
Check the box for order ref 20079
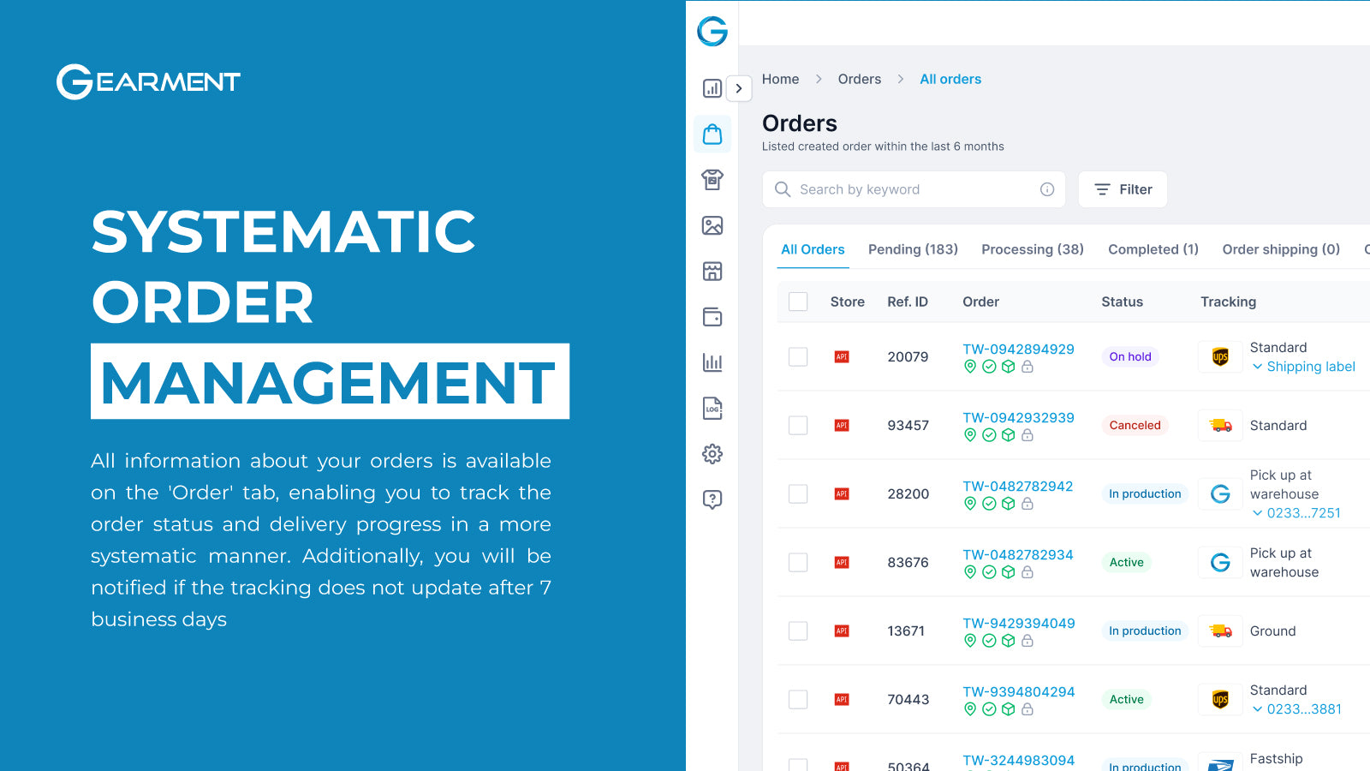coord(798,356)
